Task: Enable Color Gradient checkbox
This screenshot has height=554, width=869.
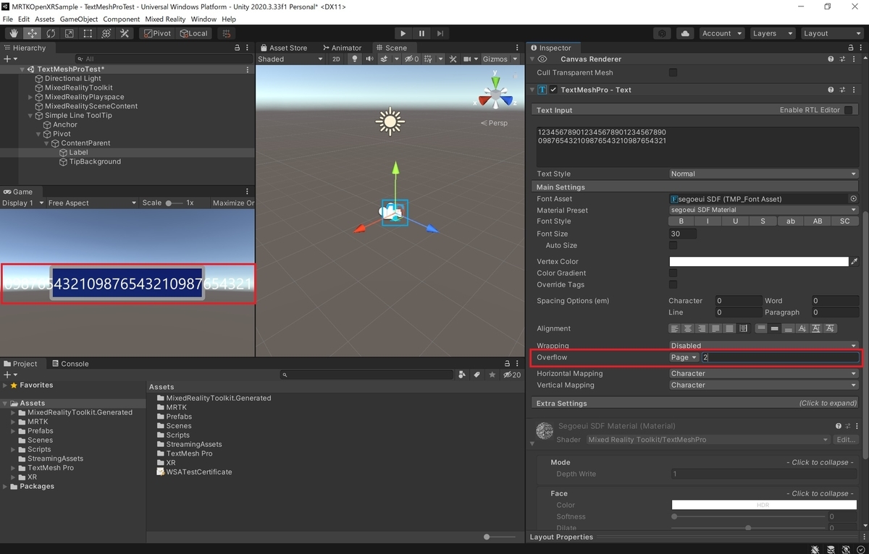Action: point(673,273)
